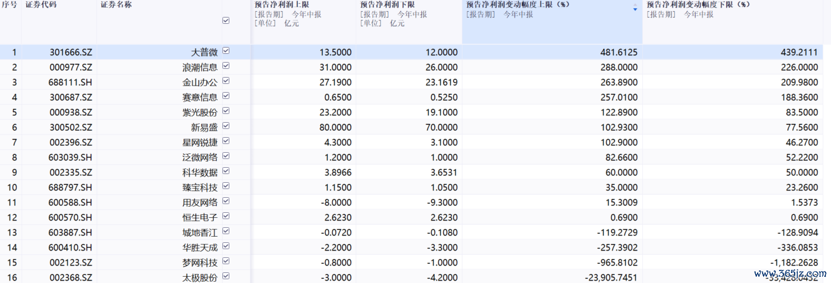Click the value 481.6125

pyautogui.click(x=618, y=52)
